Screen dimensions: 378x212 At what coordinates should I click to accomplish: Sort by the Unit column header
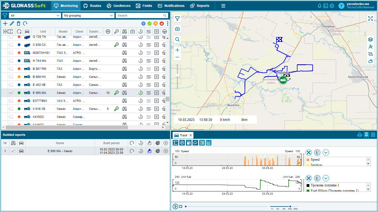43,31
